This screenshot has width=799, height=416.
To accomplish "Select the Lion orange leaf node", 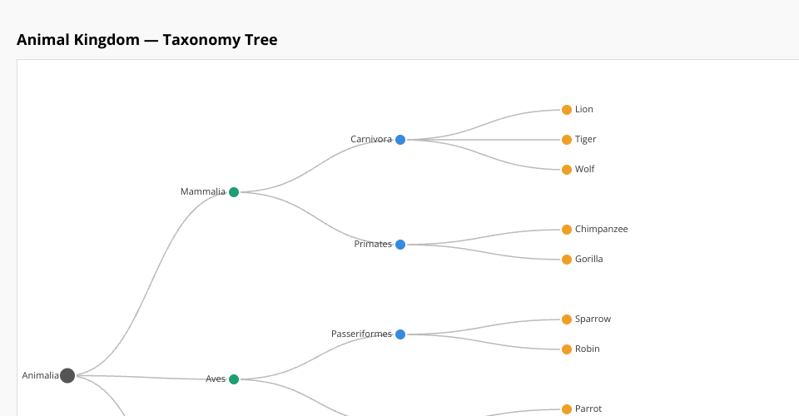I will pos(567,110).
